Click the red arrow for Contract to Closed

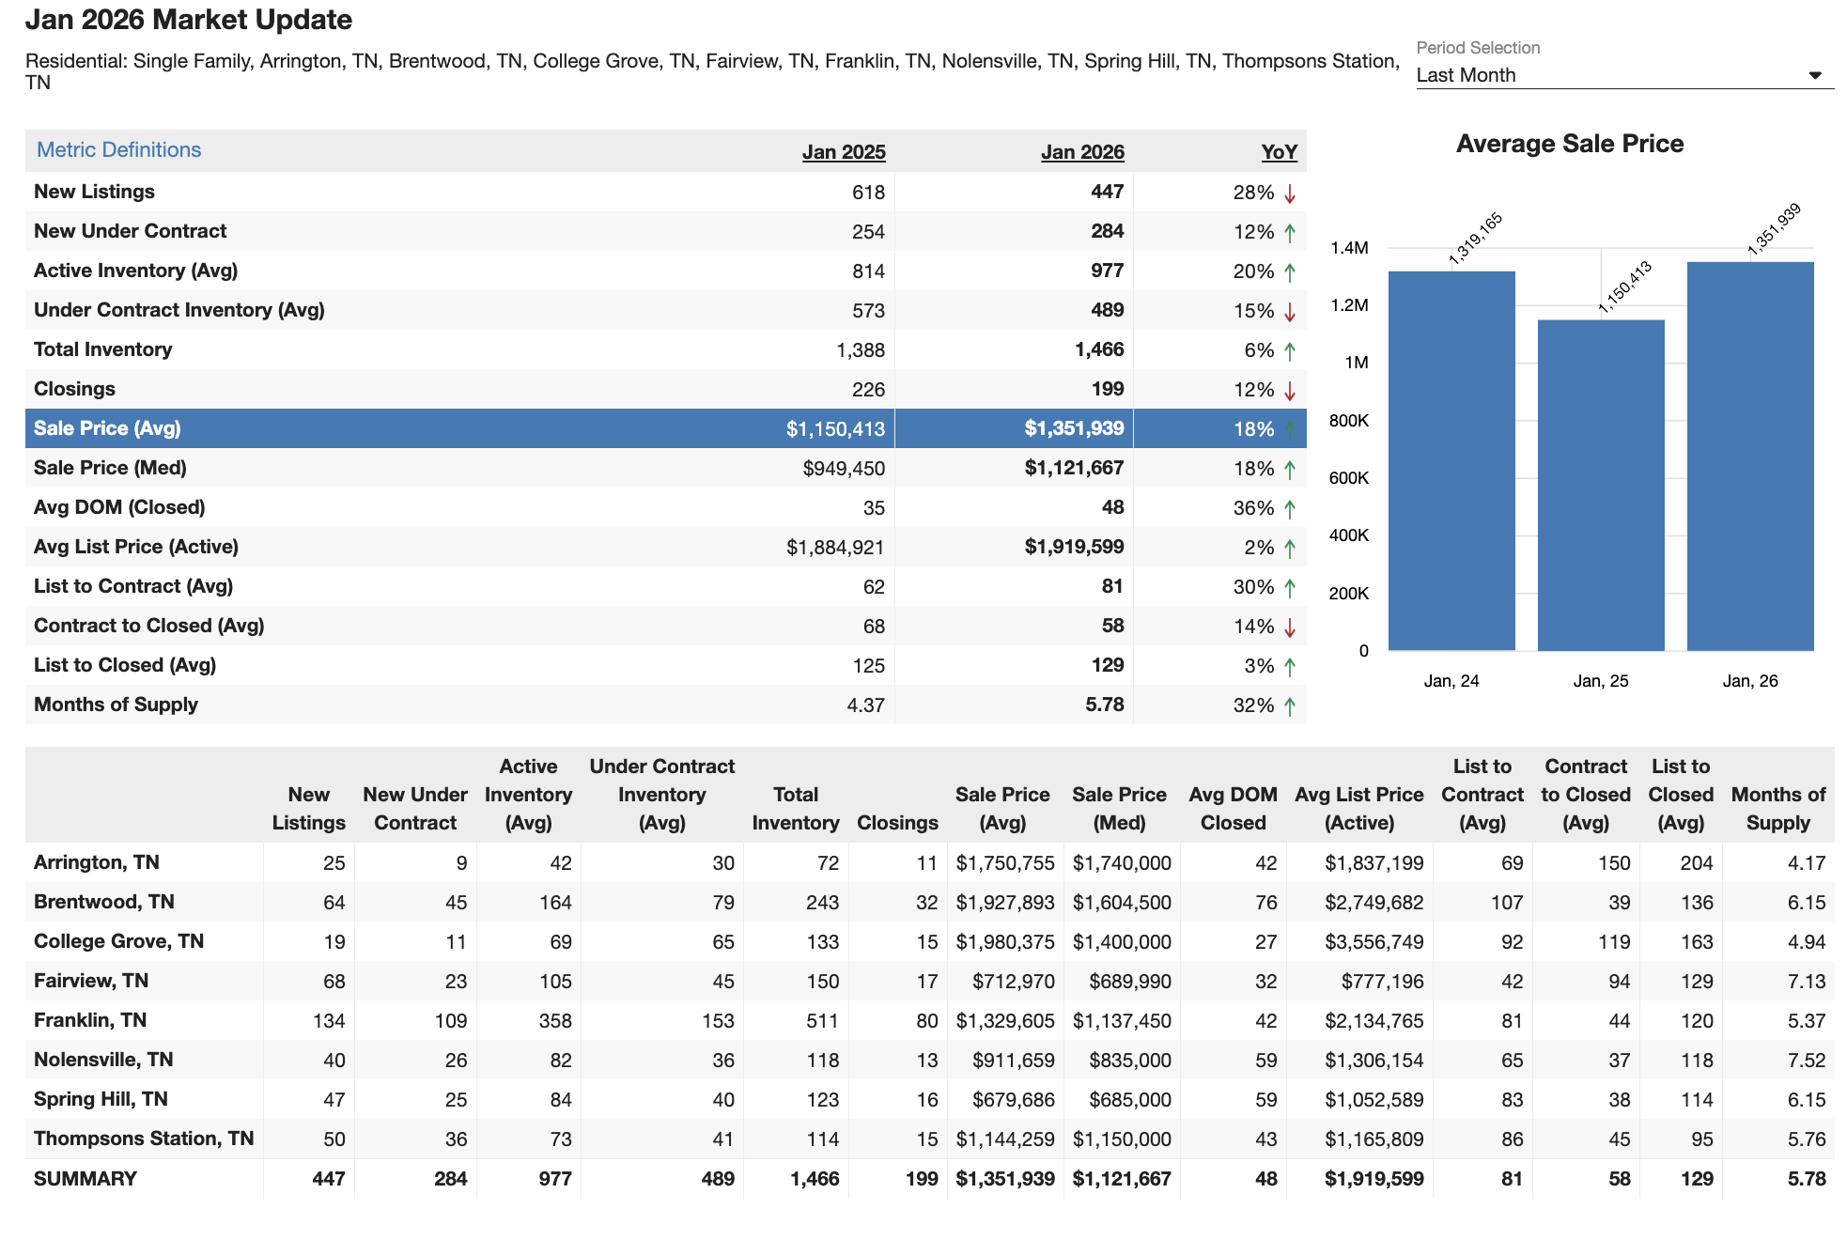pos(1290,628)
